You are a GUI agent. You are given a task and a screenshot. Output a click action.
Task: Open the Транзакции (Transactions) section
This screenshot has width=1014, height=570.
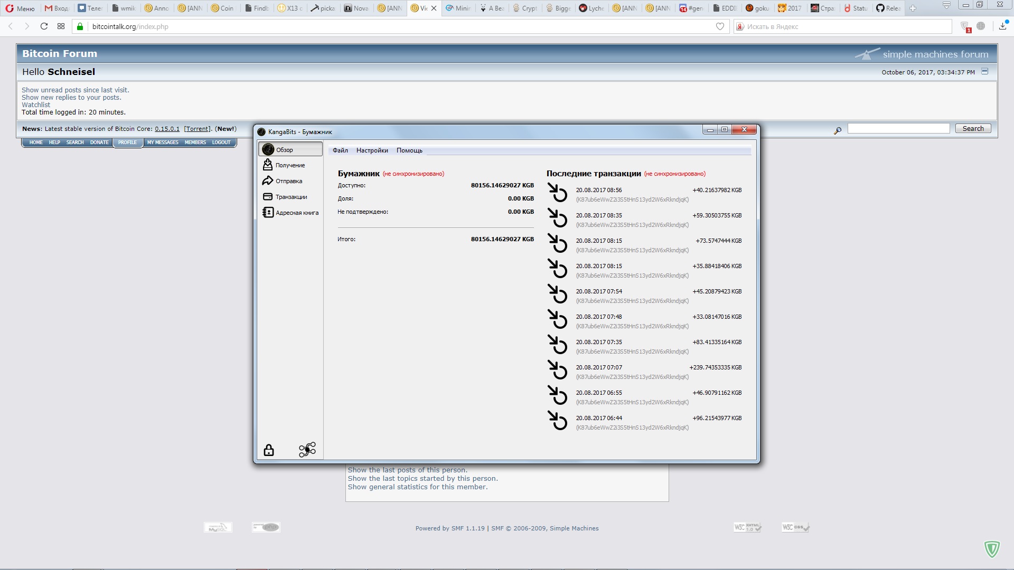[x=290, y=197]
